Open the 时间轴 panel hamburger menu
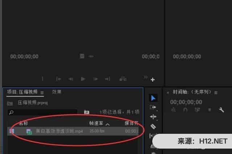232x154 pixels. pos(216,93)
